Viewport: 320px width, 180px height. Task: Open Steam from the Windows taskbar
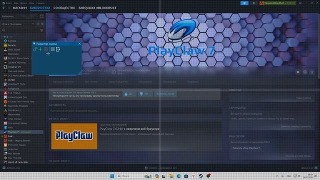(x=201, y=176)
